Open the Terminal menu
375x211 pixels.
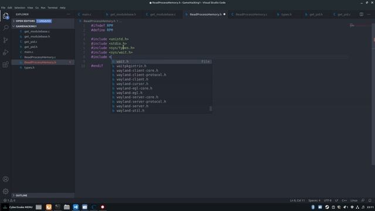[x=52, y=8]
